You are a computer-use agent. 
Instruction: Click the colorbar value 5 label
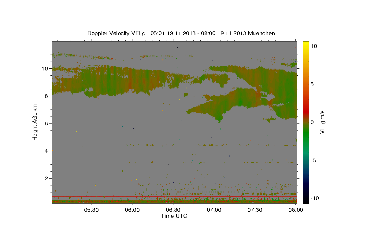[x=312, y=84]
